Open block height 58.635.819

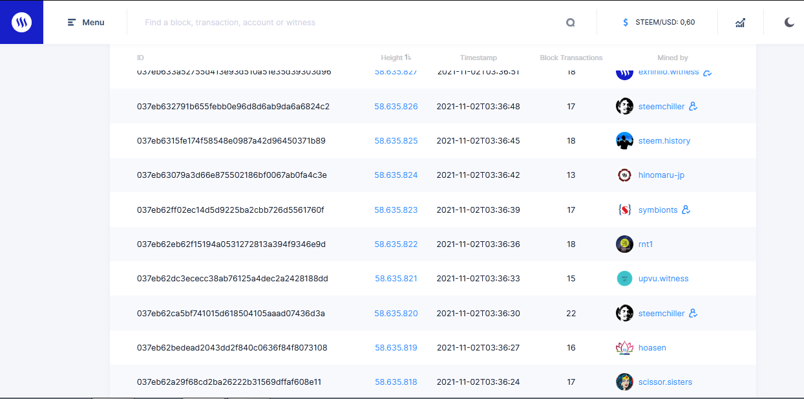[x=396, y=348]
